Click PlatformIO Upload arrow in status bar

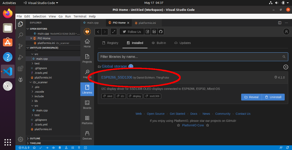(47, 148)
